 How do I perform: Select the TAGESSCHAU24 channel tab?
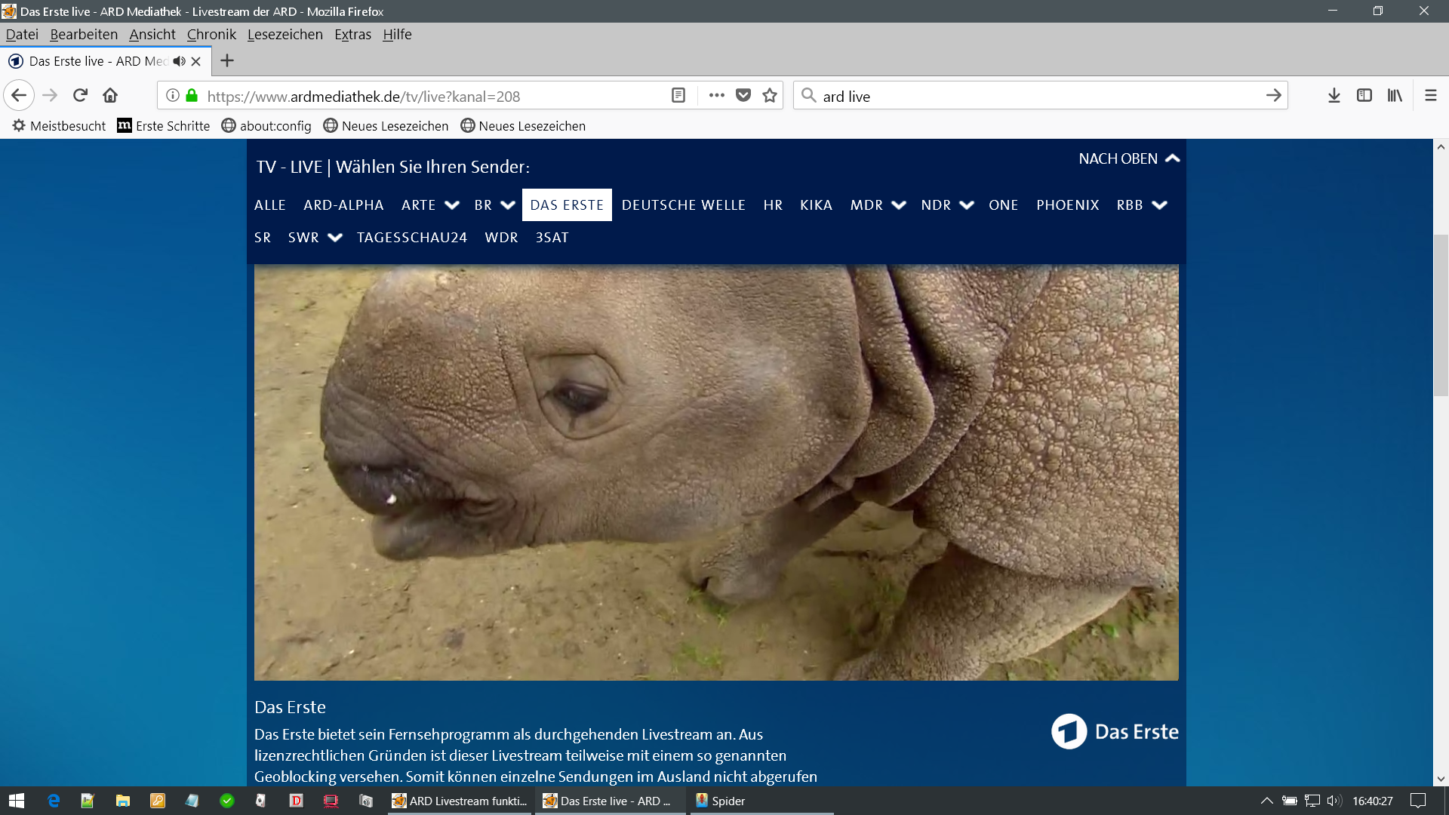[411, 238]
